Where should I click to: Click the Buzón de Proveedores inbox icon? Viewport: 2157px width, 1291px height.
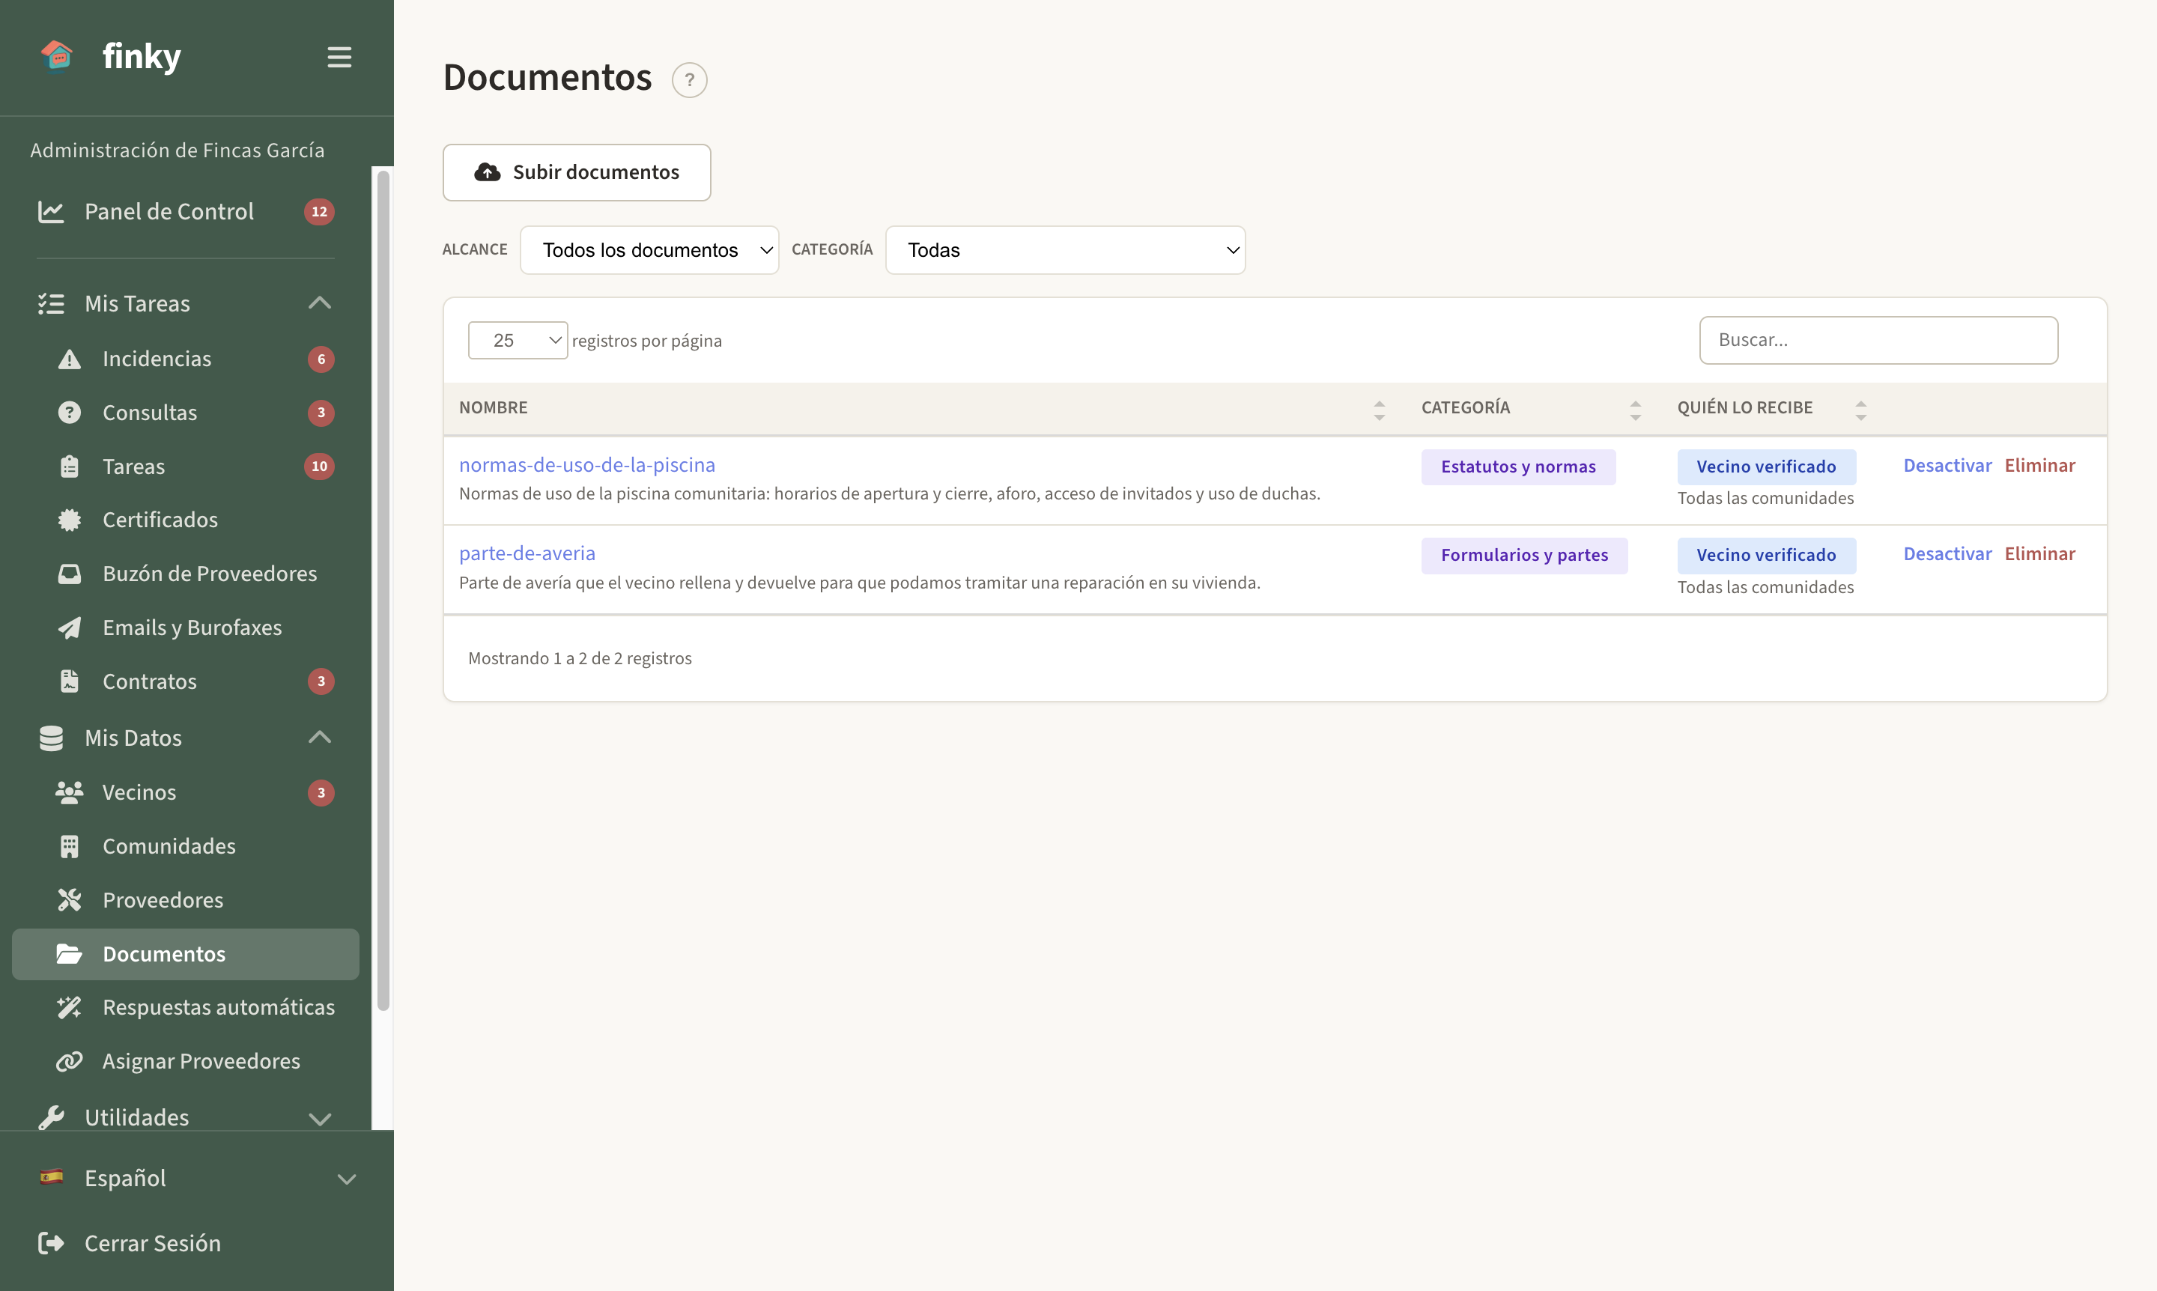coord(70,574)
